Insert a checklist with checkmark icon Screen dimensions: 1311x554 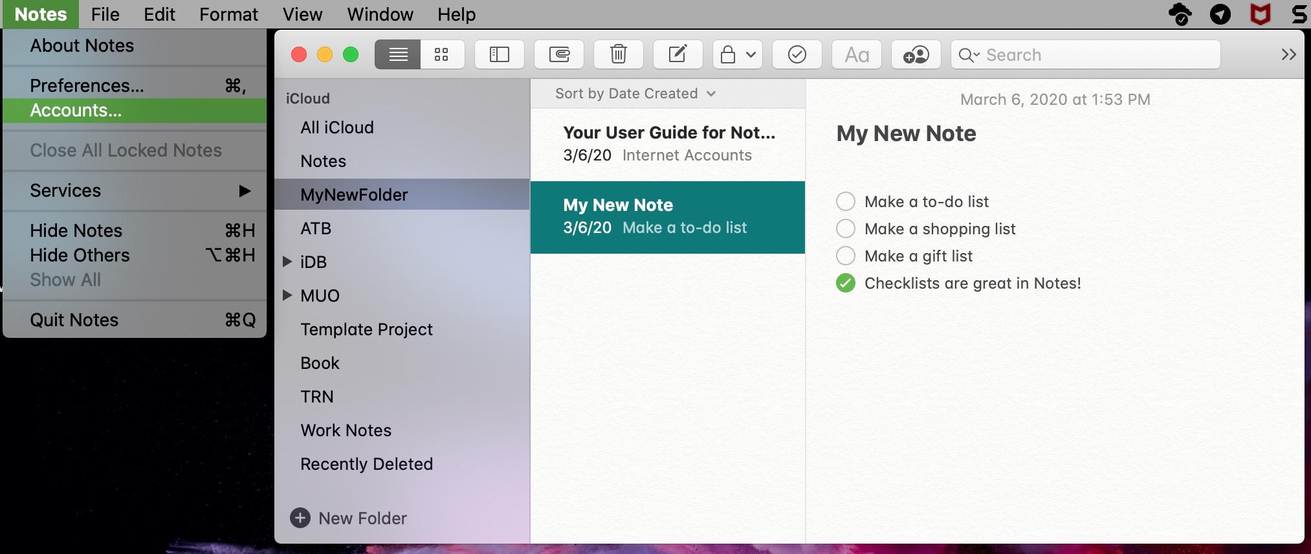click(x=797, y=55)
